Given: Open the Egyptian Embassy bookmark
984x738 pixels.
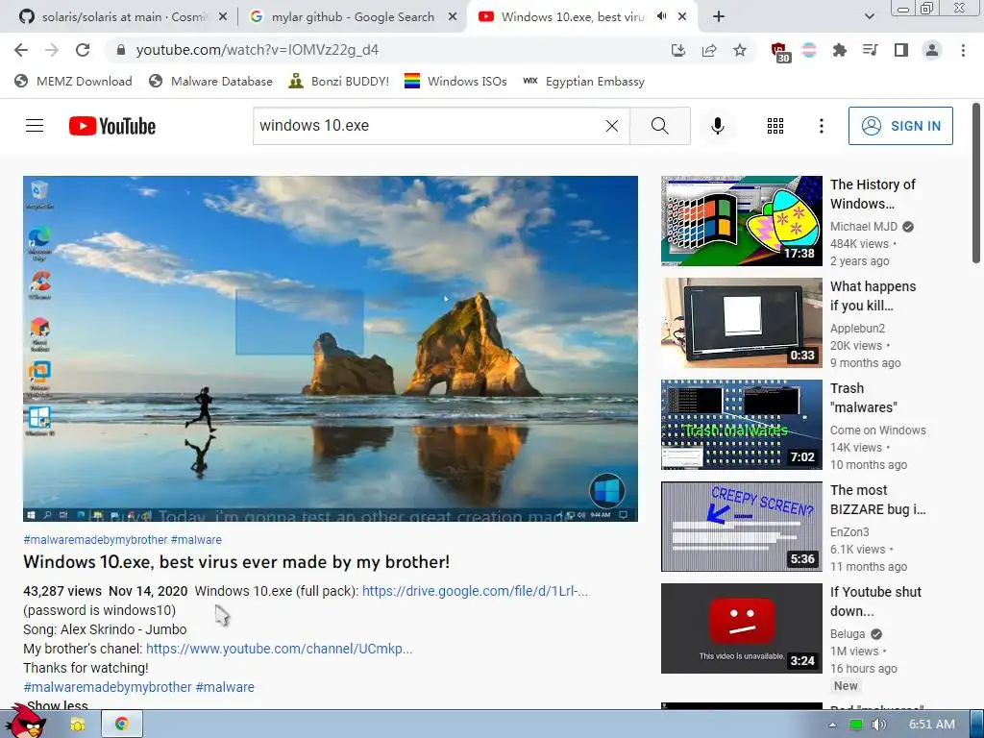Looking at the screenshot, I should [x=583, y=81].
